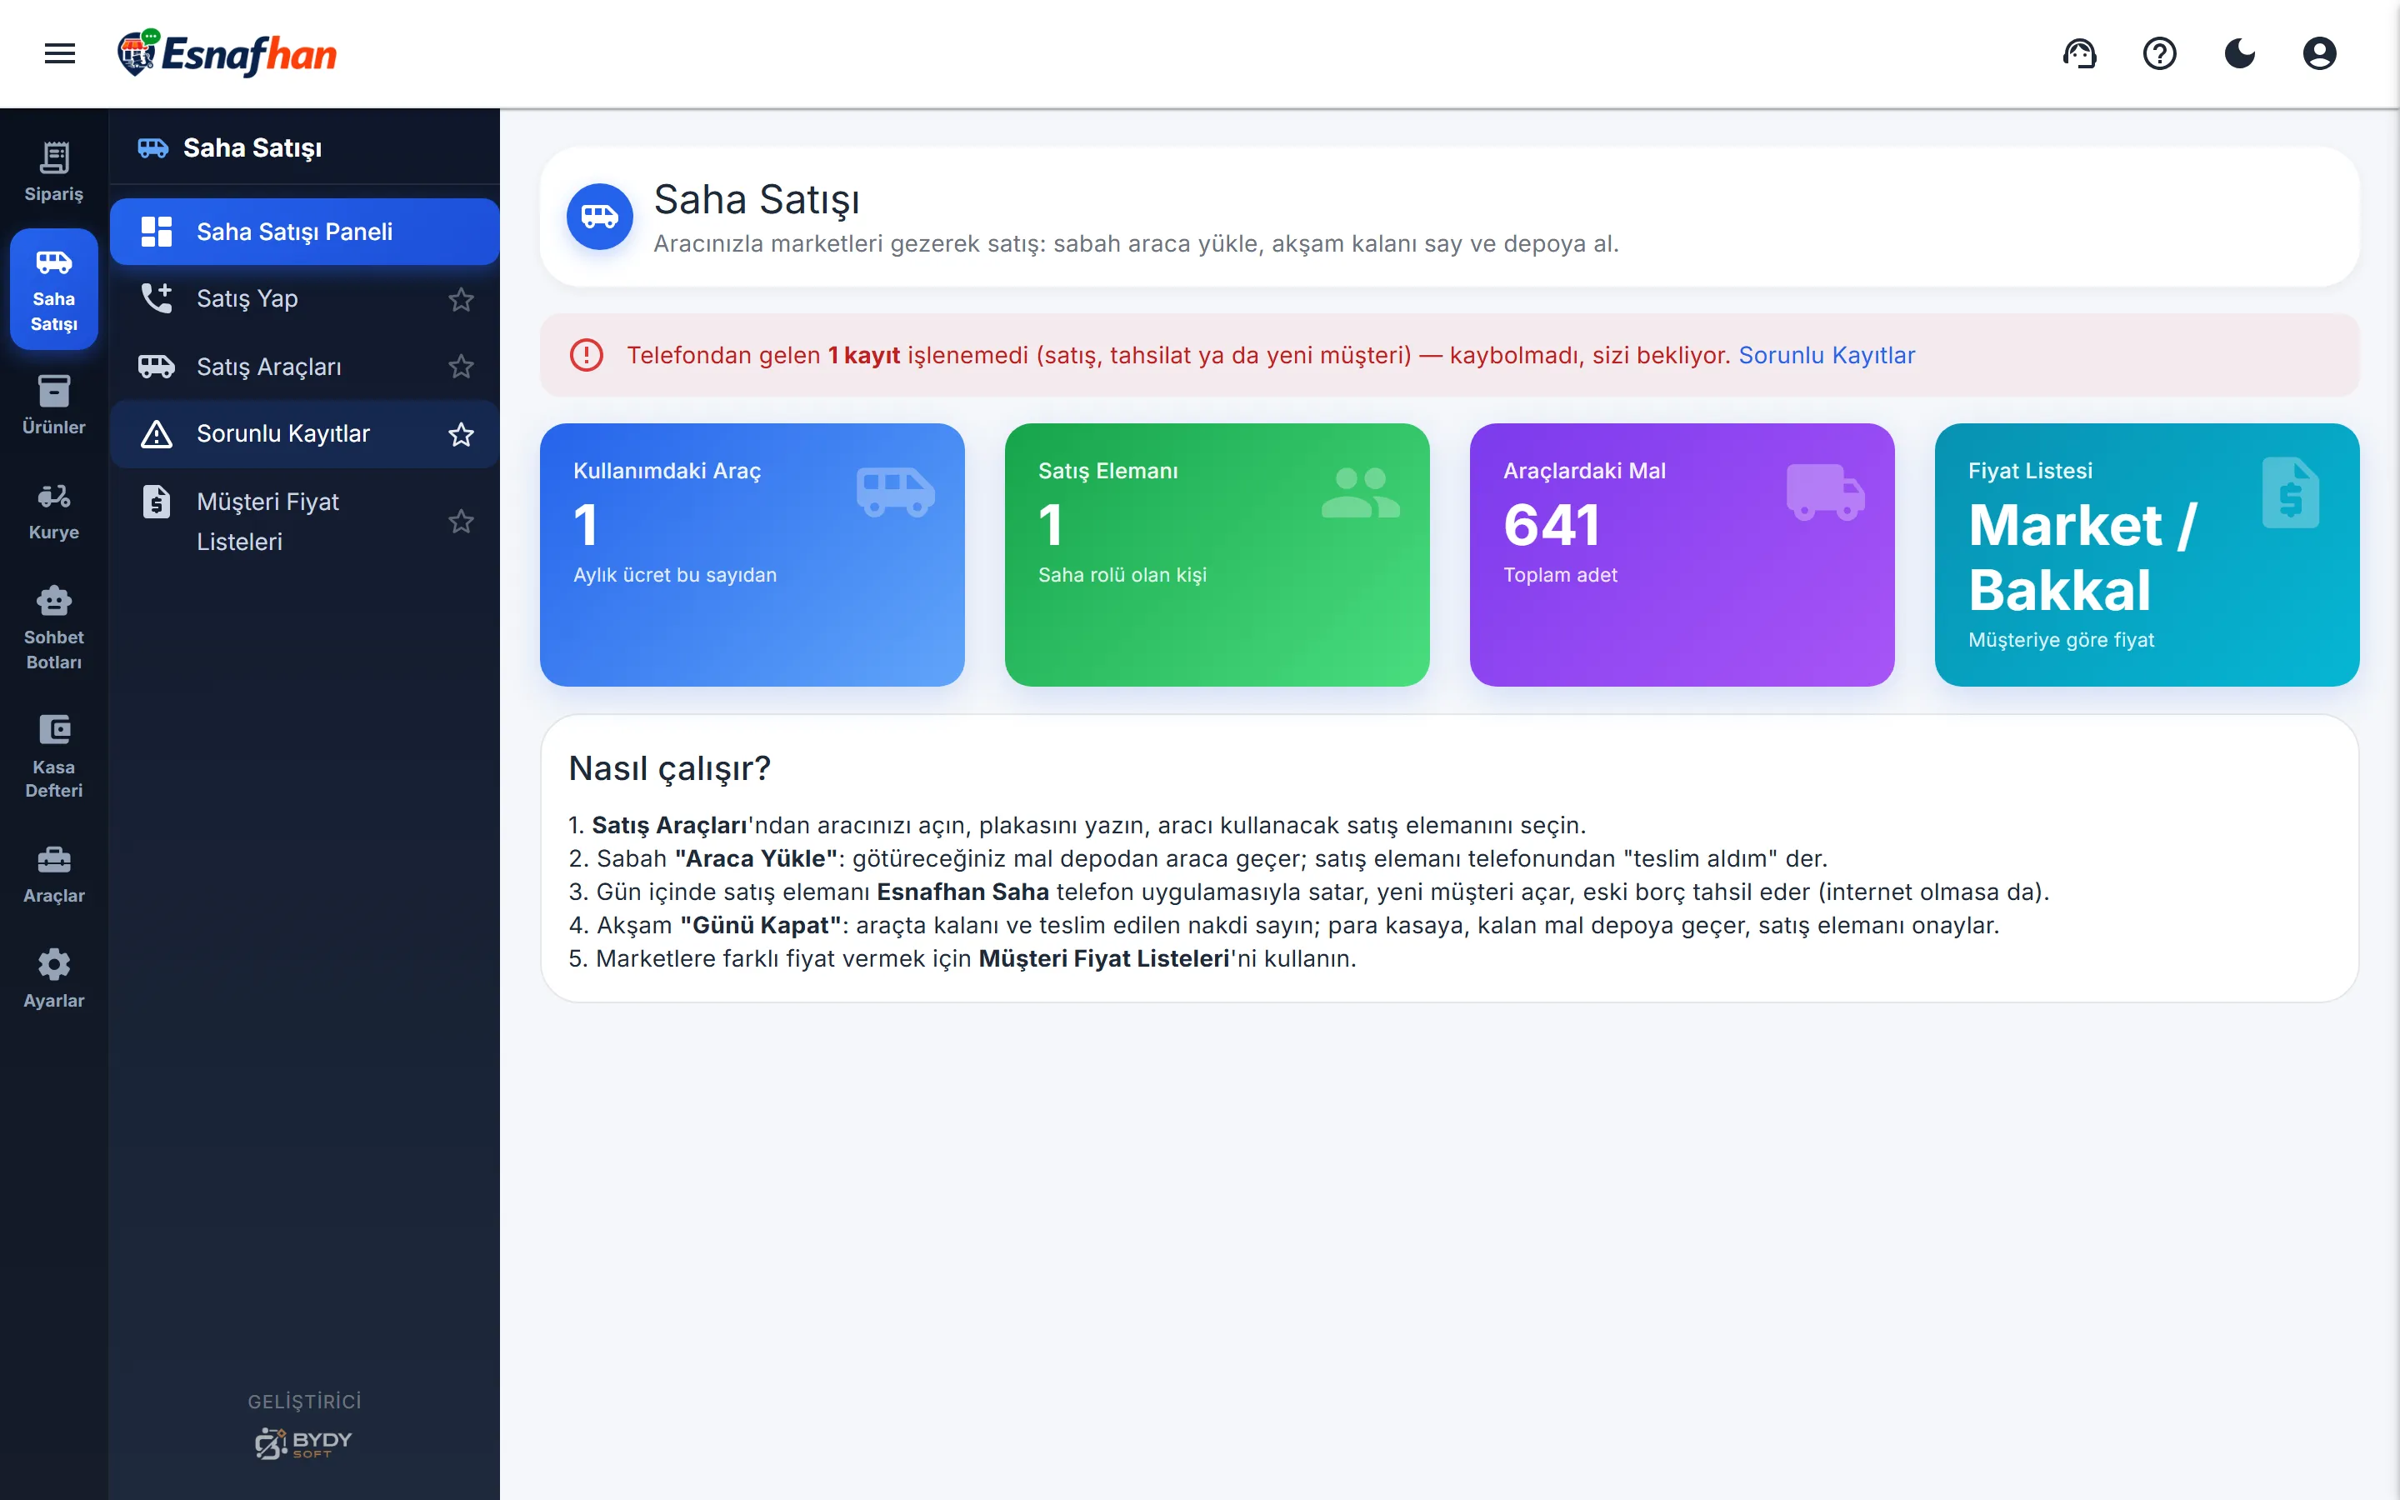The width and height of the screenshot is (2400, 1500).
Task: Favorite Müşteri Fiyat Listeleri with star
Action: (461, 521)
